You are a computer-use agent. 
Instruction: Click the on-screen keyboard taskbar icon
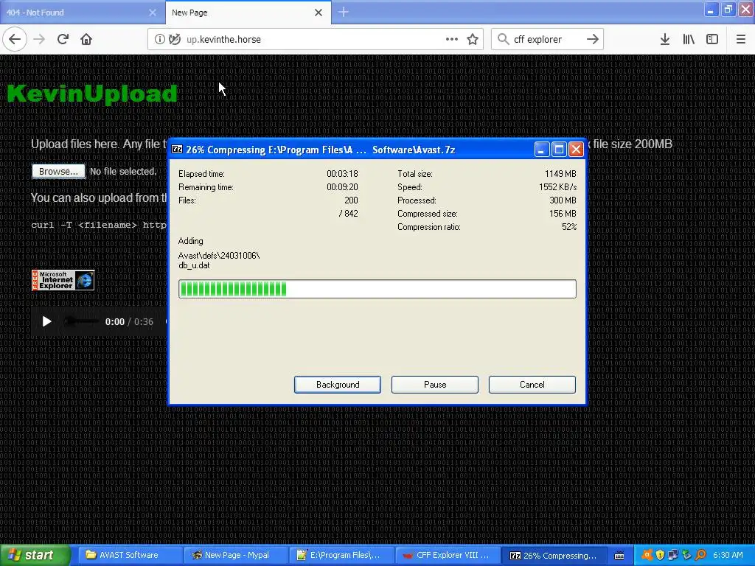[619, 556]
